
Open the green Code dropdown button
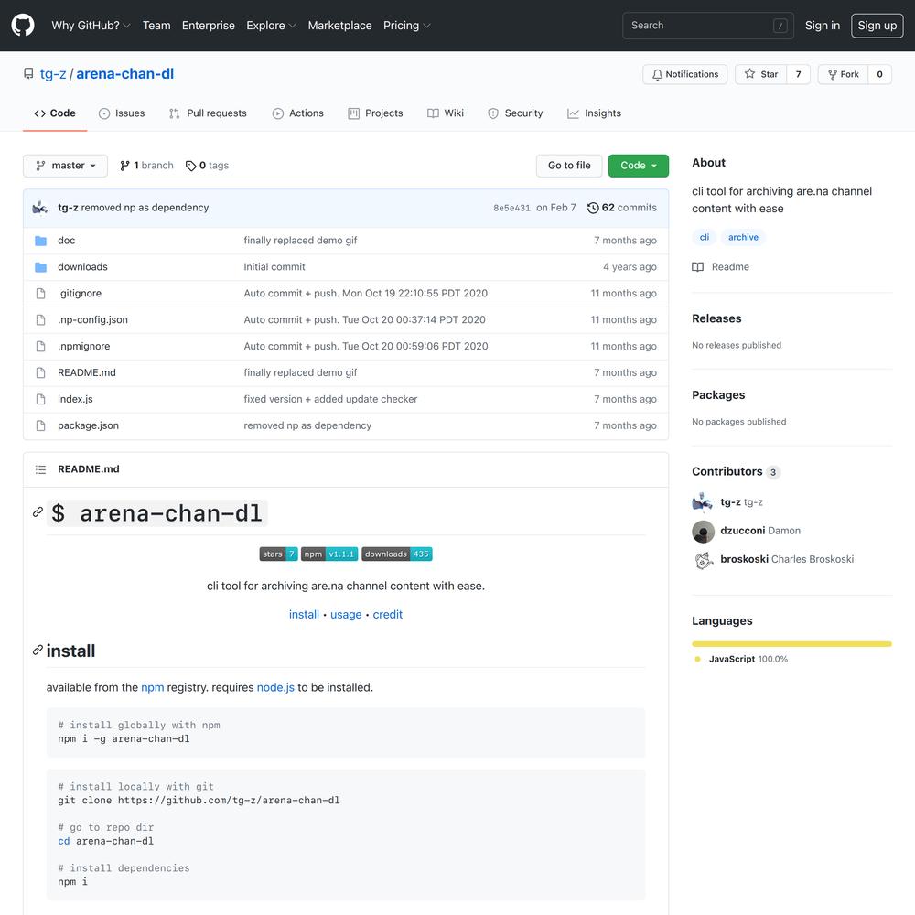point(639,166)
